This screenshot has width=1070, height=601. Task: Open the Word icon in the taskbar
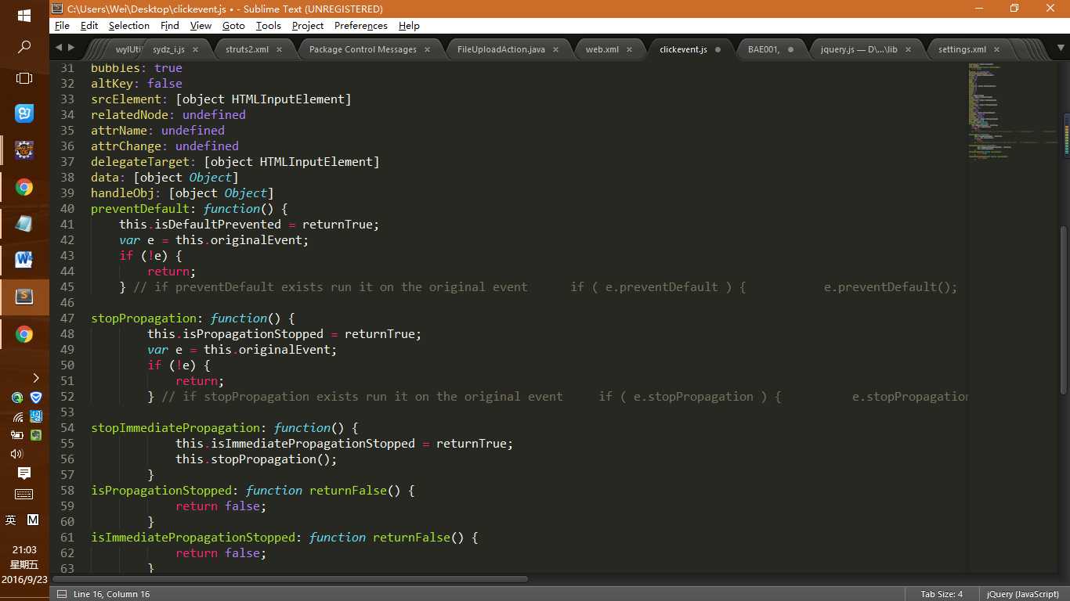24,260
